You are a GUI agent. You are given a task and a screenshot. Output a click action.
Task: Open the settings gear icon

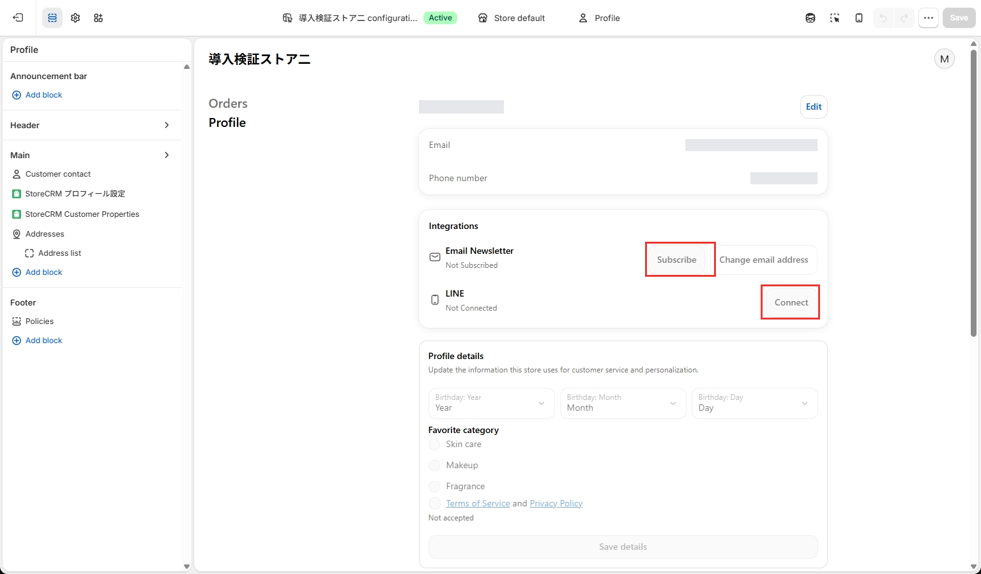[x=75, y=18]
